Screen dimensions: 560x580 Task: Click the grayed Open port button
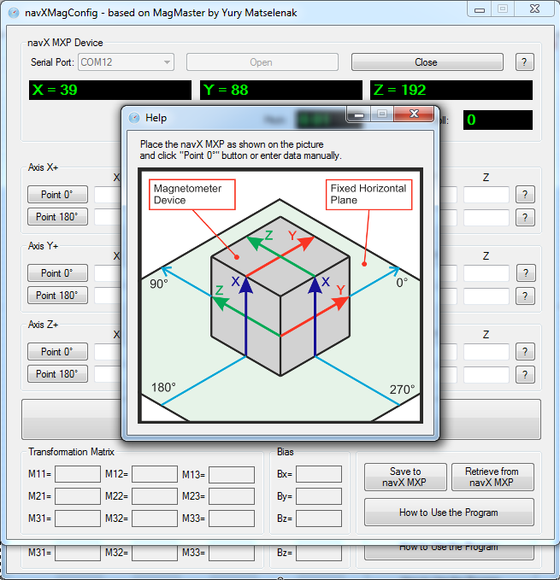262,62
